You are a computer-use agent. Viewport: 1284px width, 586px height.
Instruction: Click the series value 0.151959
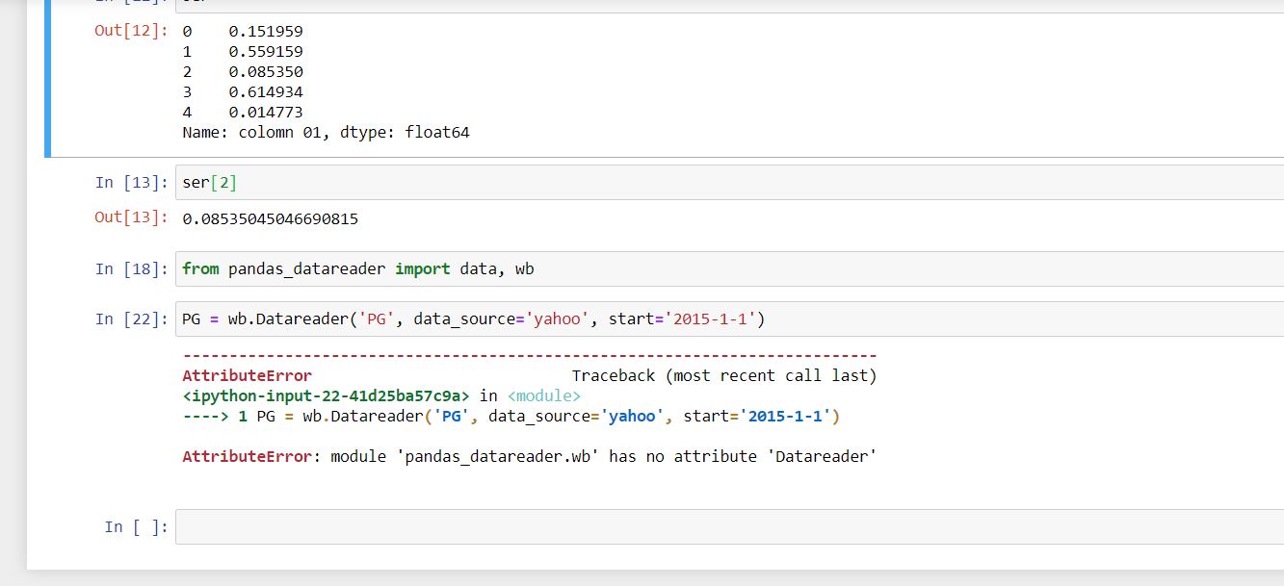(x=266, y=31)
